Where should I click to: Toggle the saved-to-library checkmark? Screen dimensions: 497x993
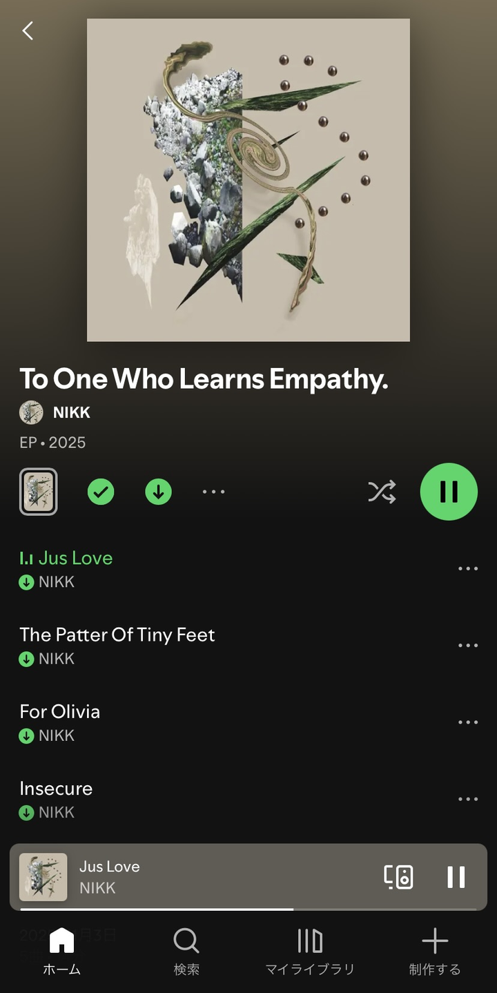(x=101, y=492)
